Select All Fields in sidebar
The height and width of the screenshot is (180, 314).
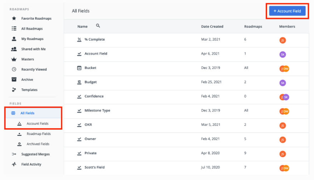pyautogui.click(x=27, y=113)
